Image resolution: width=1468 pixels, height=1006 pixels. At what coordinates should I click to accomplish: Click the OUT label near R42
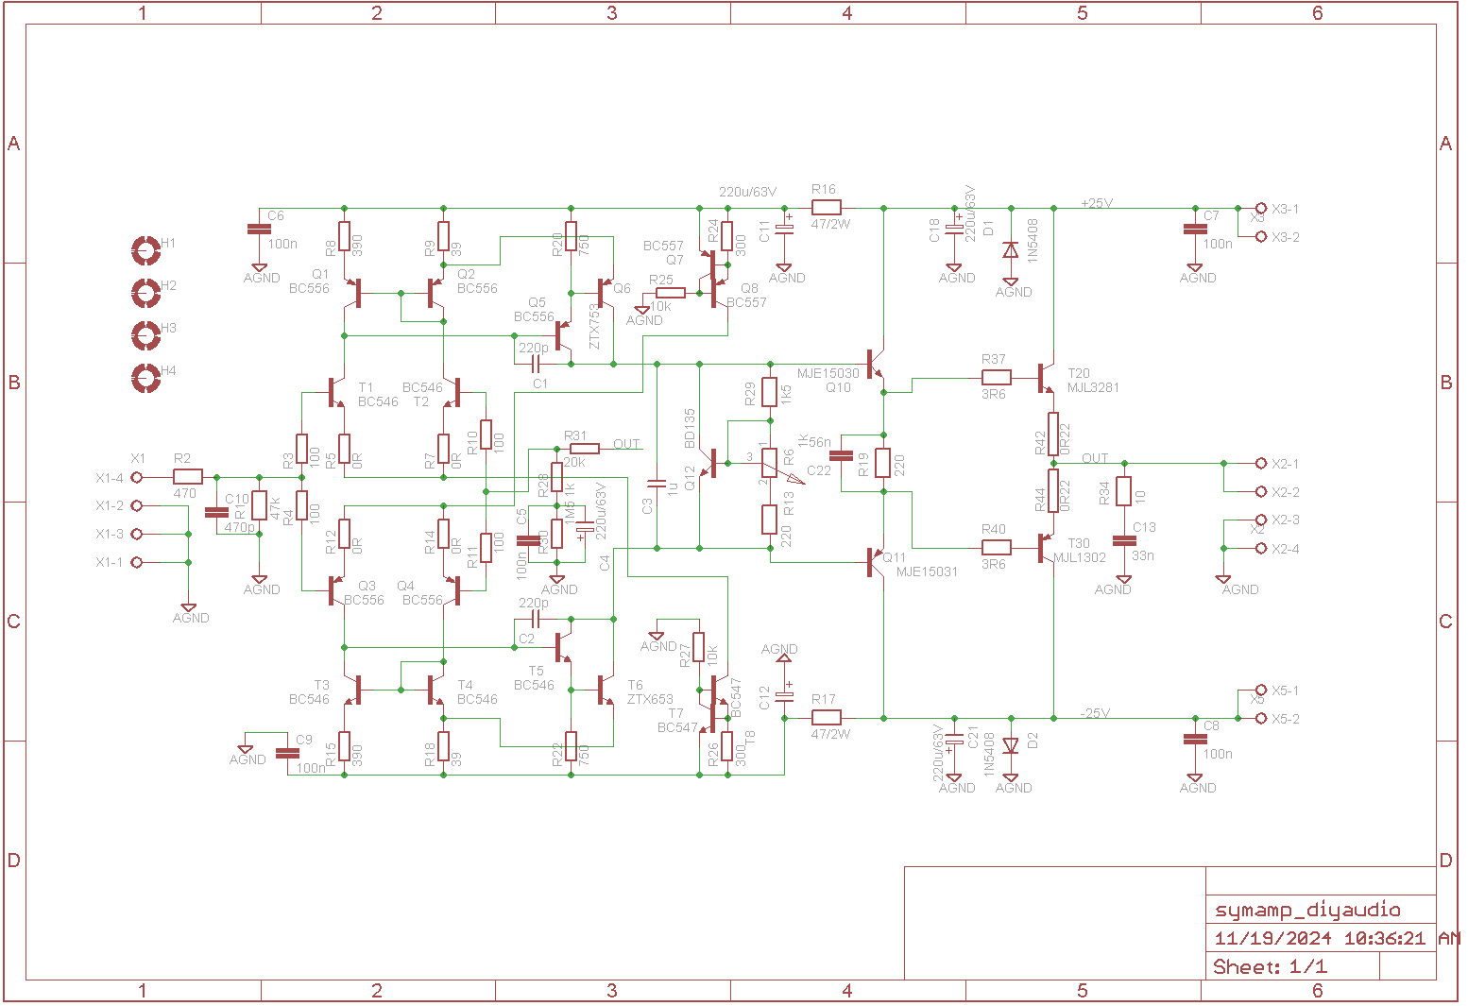click(x=1095, y=458)
